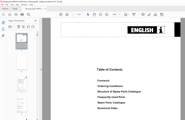The height and width of the screenshot is (120, 185).
Task: Open the fit page scrolling options icon
Action: [x=126, y=14]
